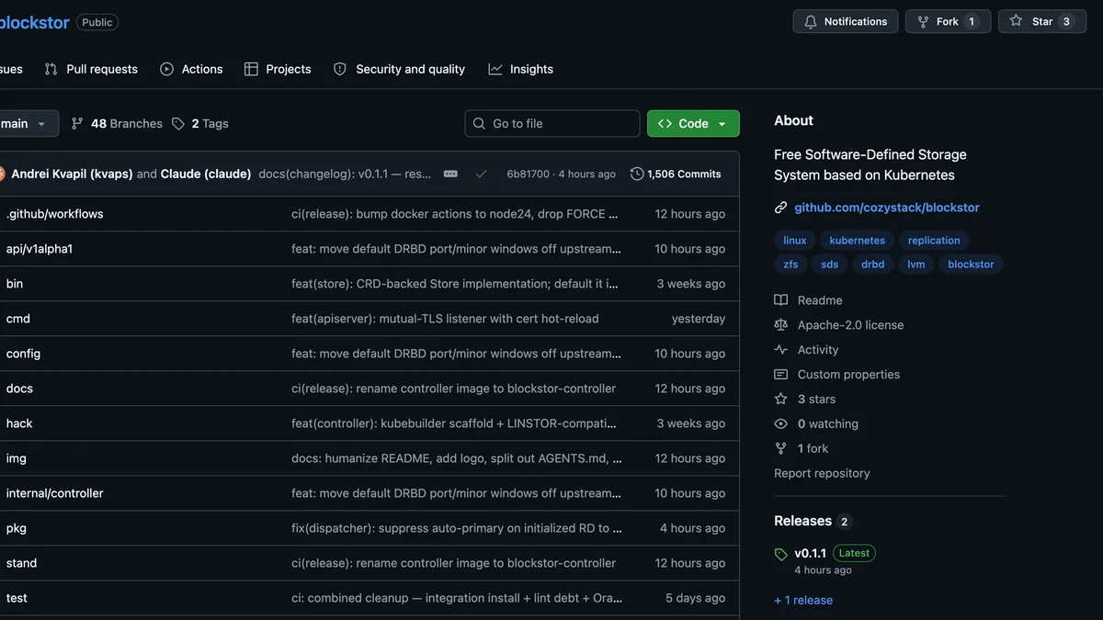Screen dimensions: 1103x620
Task: Open the .github/workflows folder
Action: [55, 214]
